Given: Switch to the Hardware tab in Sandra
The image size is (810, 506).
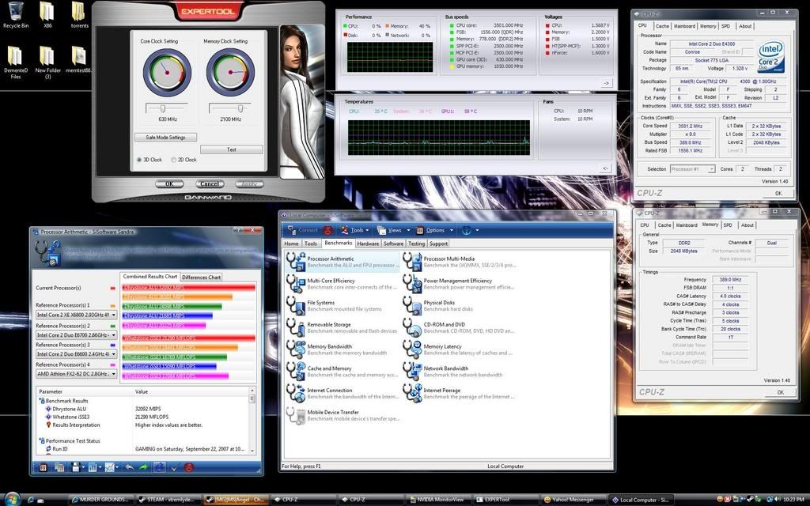Looking at the screenshot, I should (368, 244).
